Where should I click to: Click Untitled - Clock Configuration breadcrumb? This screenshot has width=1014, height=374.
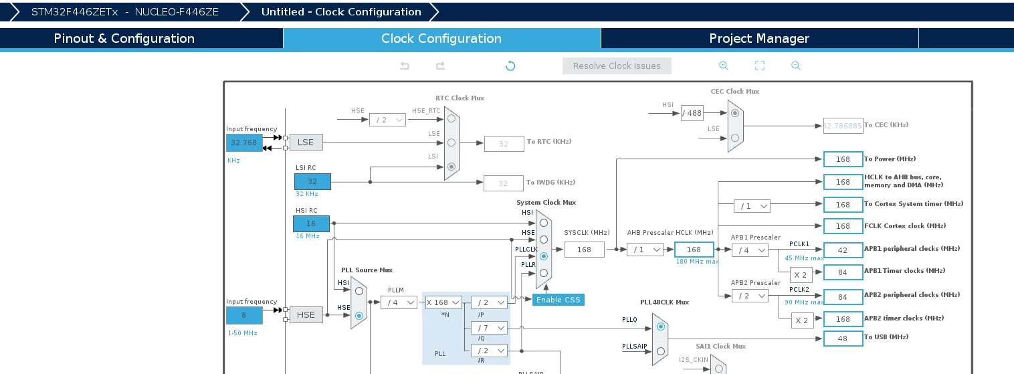[x=341, y=11]
